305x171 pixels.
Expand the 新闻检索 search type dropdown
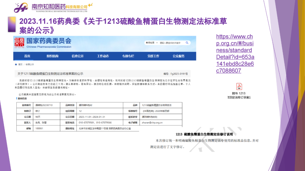[151, 43]
